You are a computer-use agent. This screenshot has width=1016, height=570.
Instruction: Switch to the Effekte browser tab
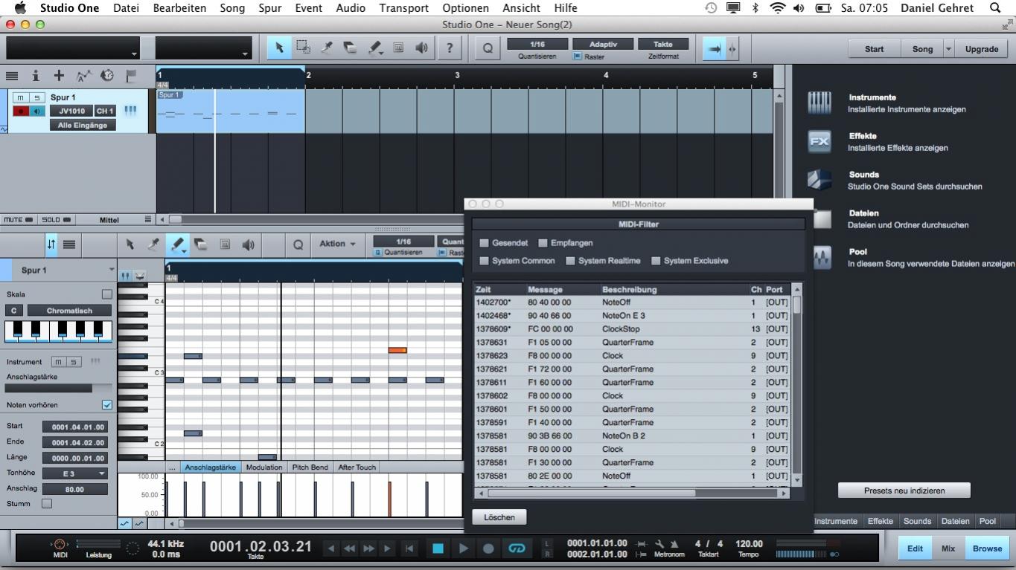[x=880, y=521]
